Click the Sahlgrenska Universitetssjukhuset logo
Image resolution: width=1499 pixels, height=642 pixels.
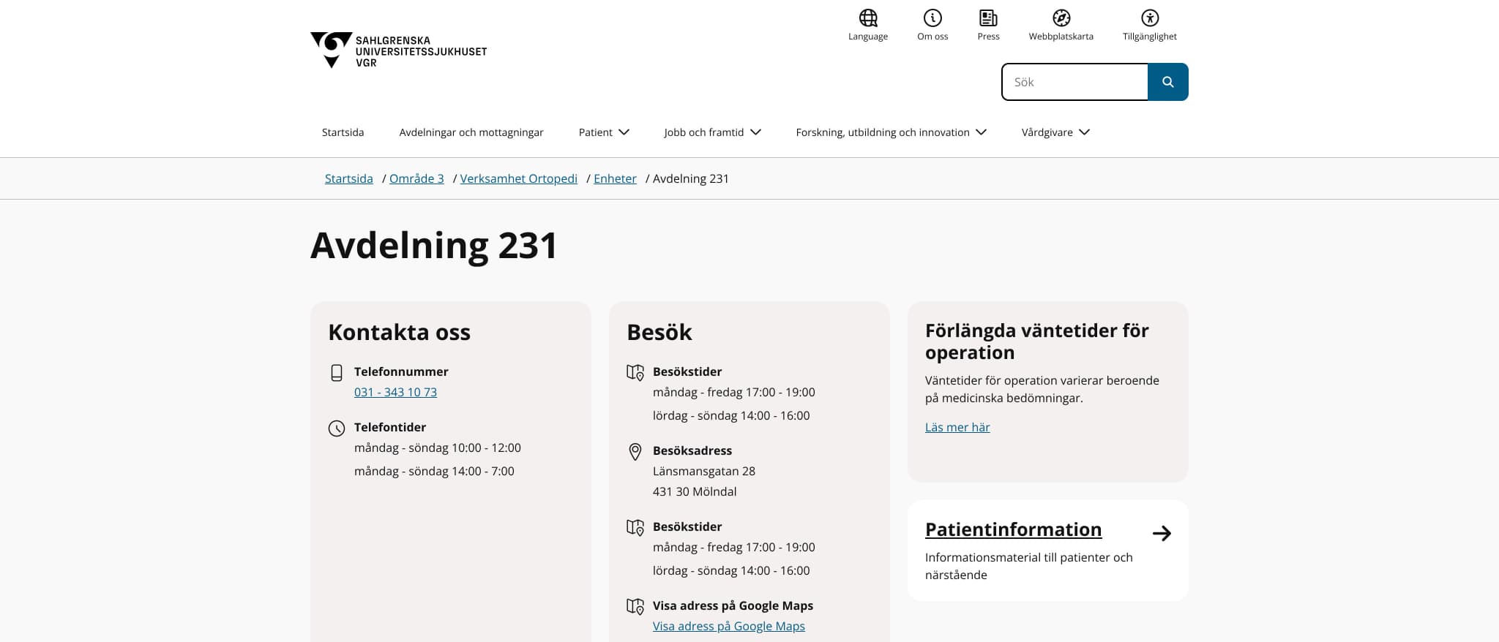point(399,50)
